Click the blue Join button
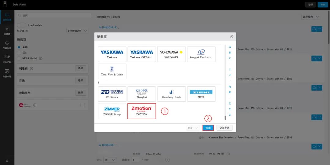 [x=323, y=5]
